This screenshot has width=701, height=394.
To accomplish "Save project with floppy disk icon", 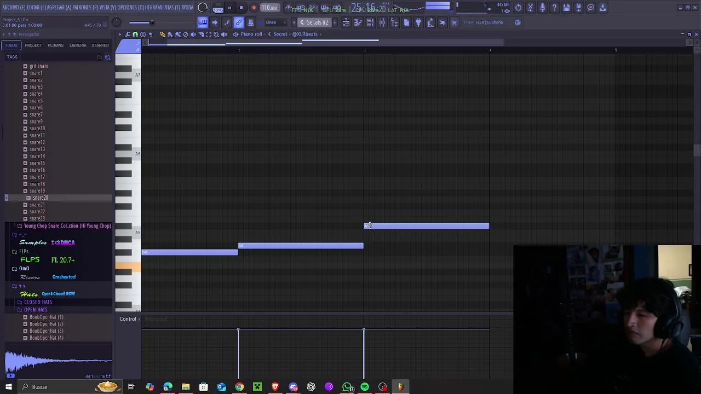I will point(566,8).
